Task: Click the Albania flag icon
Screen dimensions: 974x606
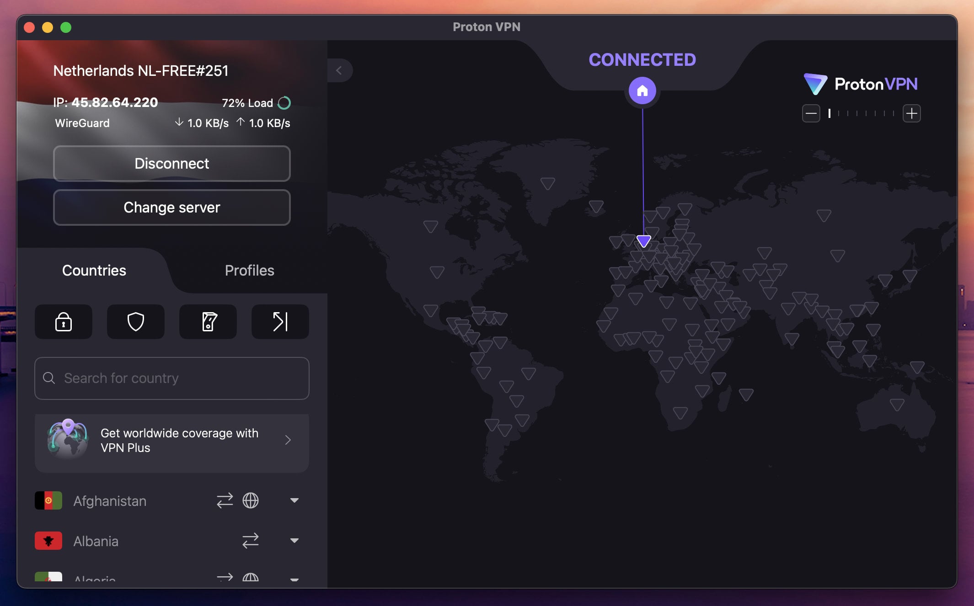Action: [x=48, y=541]
